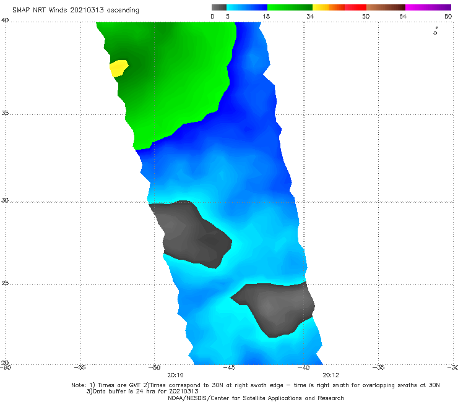
Task: Click the longitude label '-50'
Action: click(x=154, y=367)
